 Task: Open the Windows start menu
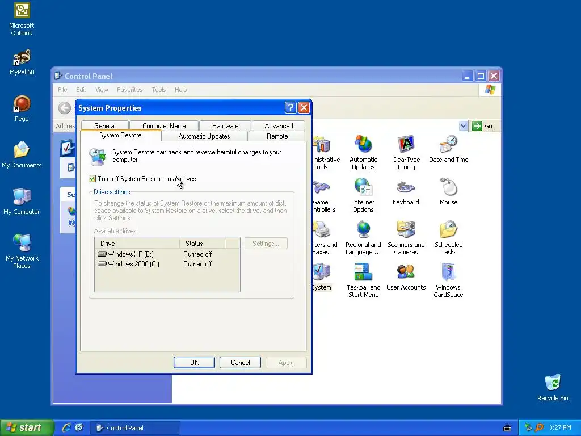27,427
